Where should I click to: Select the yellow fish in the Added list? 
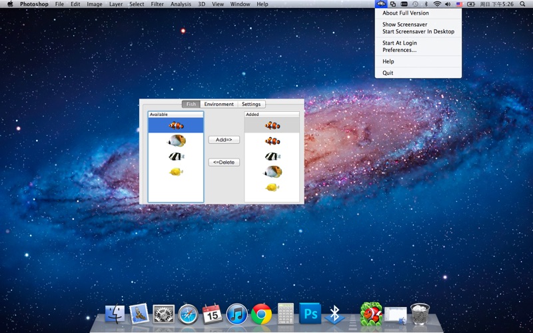[x=272, y=187]
